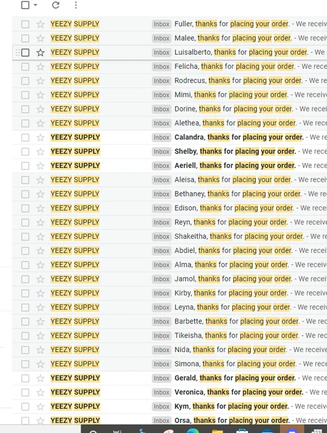The width and height of the screenshot is (327, 433).
Task: Open the email 'Mimi, thanks for placing your order.'
Action: point(231,95)
